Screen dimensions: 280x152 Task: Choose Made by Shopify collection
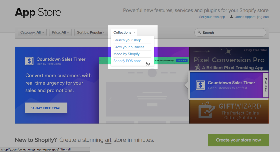pos(127,54)
